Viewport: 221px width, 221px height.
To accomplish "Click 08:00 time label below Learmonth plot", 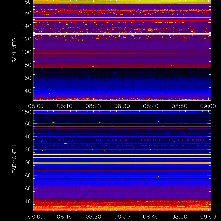I will coord(36,217).
